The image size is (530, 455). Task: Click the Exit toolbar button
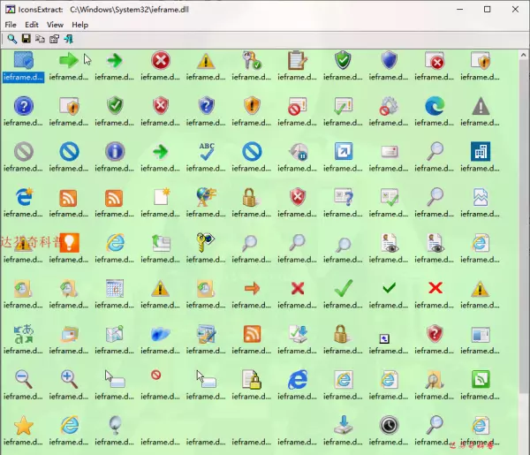point(68,39)
